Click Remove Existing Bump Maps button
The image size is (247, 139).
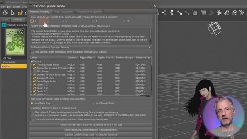coord(91,135)
